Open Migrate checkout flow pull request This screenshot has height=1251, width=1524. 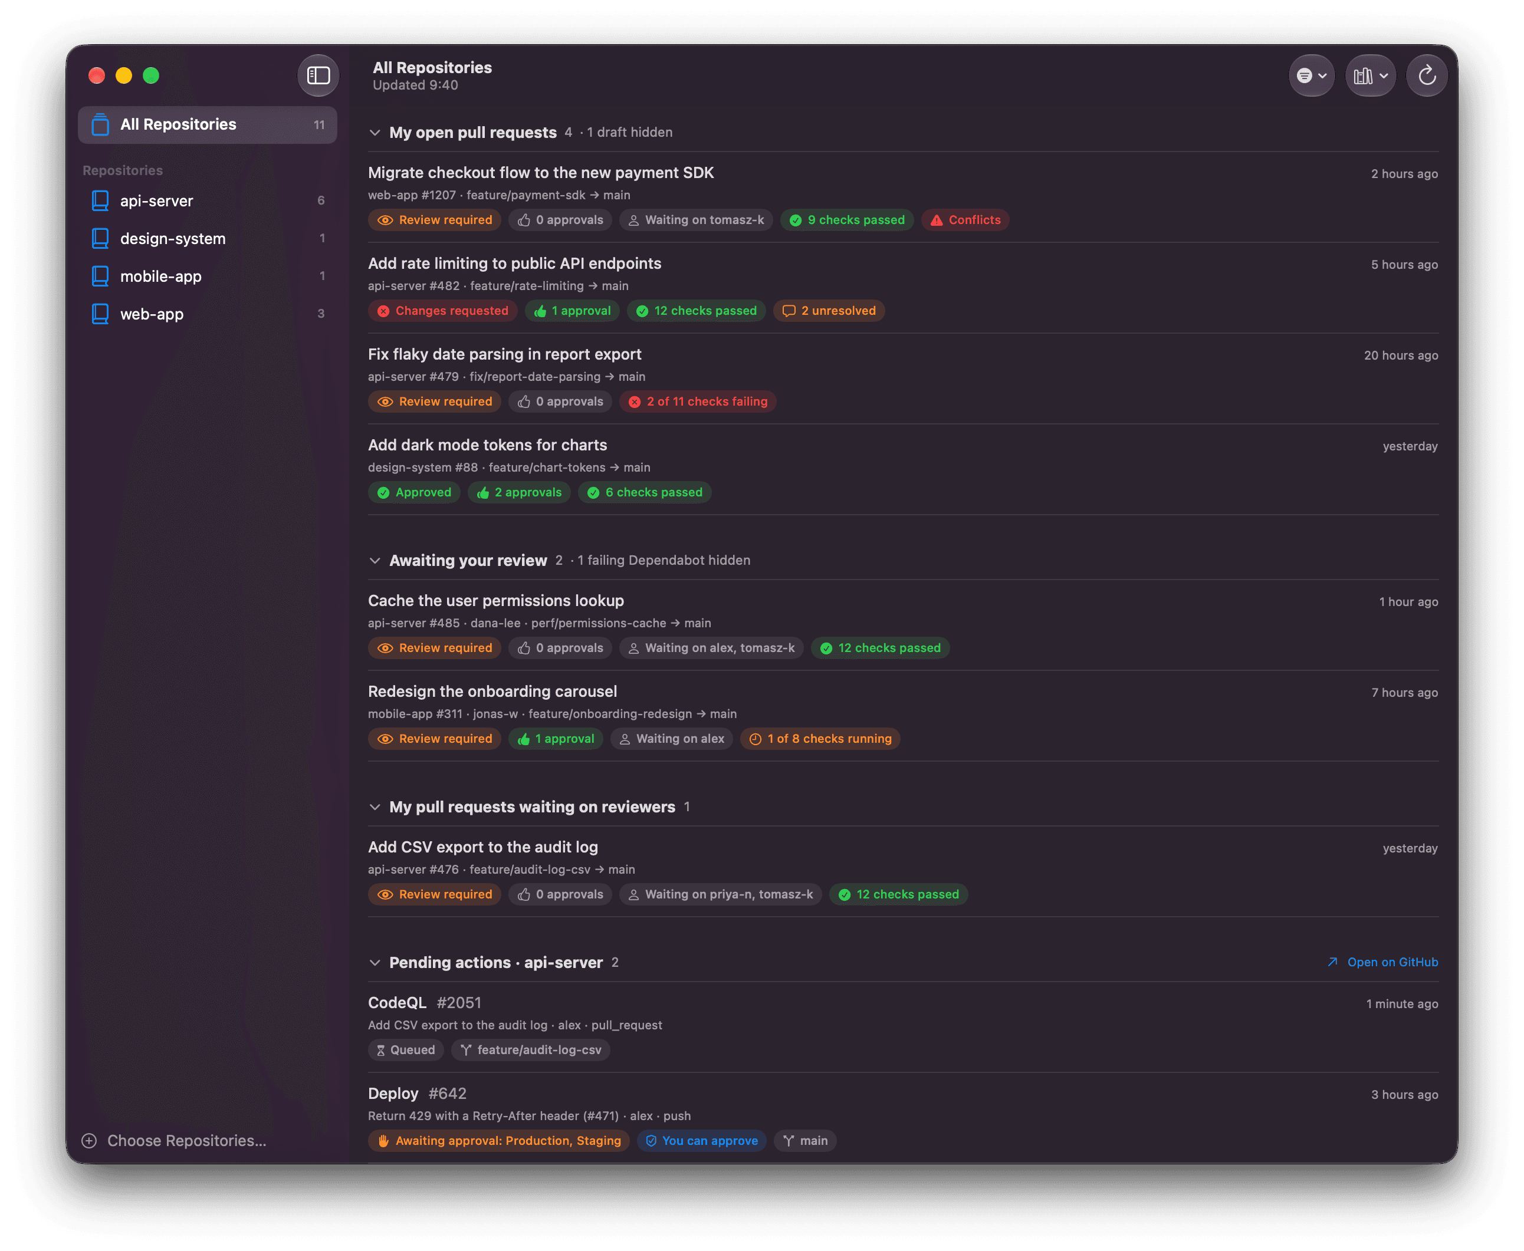point(541,173)
